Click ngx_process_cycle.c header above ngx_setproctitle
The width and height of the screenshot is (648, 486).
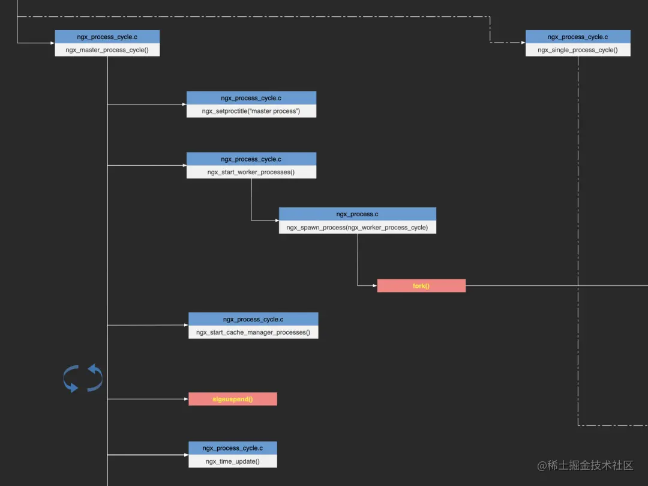point(251,98)
